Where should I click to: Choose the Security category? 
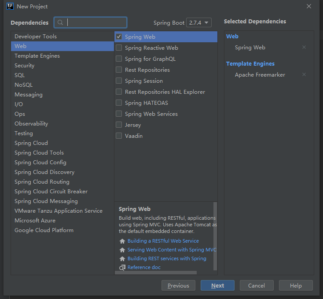pyautogui.click(x=62, y=66)
